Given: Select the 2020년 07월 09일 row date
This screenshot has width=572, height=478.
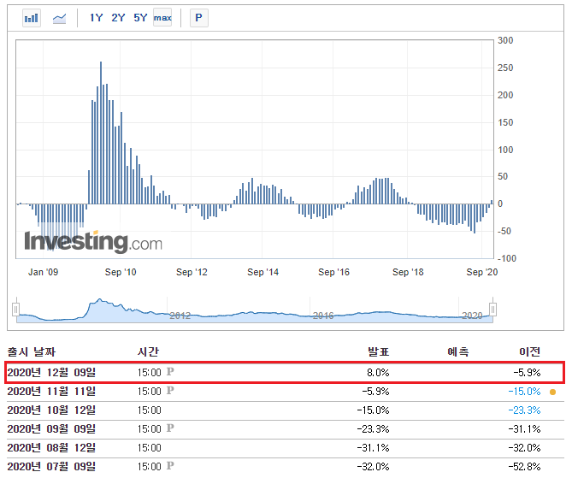Looking at the screenshot, I should tap(51, 466).
